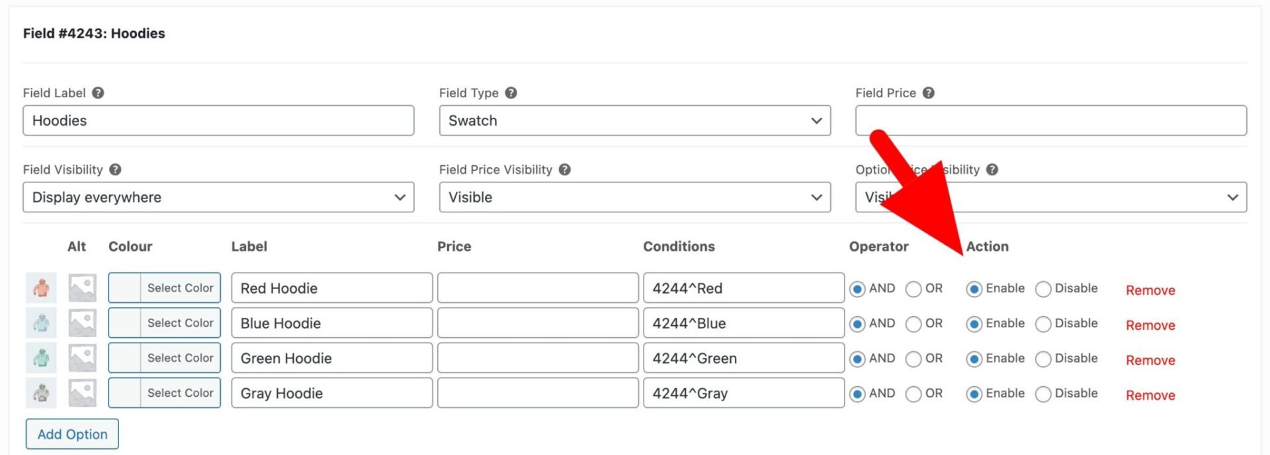This screenshot has width=1270, height=455.
Task: Click alt image placeholder for Red Hoodie
Action: pyautogui.click(x=83, y=288)
